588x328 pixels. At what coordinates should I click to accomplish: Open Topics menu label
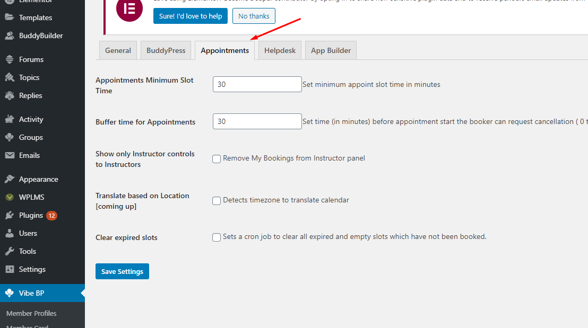29,77
